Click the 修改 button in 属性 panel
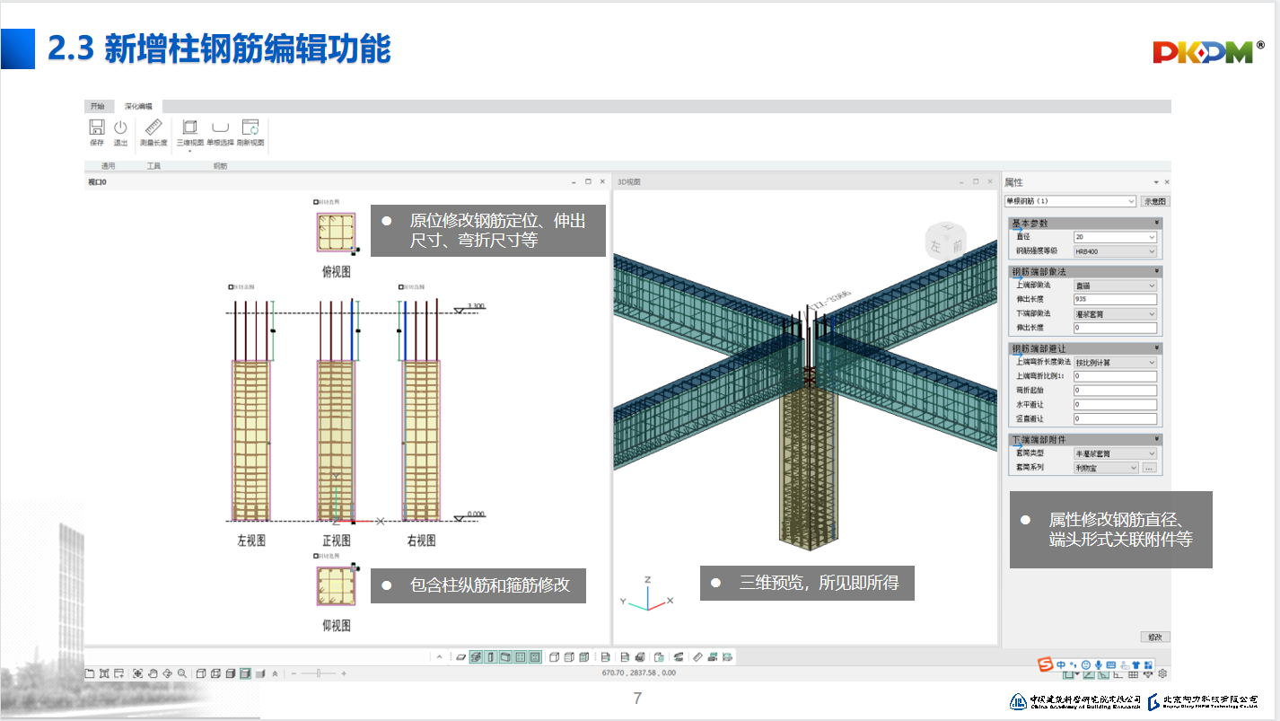 pos(1154,637)
